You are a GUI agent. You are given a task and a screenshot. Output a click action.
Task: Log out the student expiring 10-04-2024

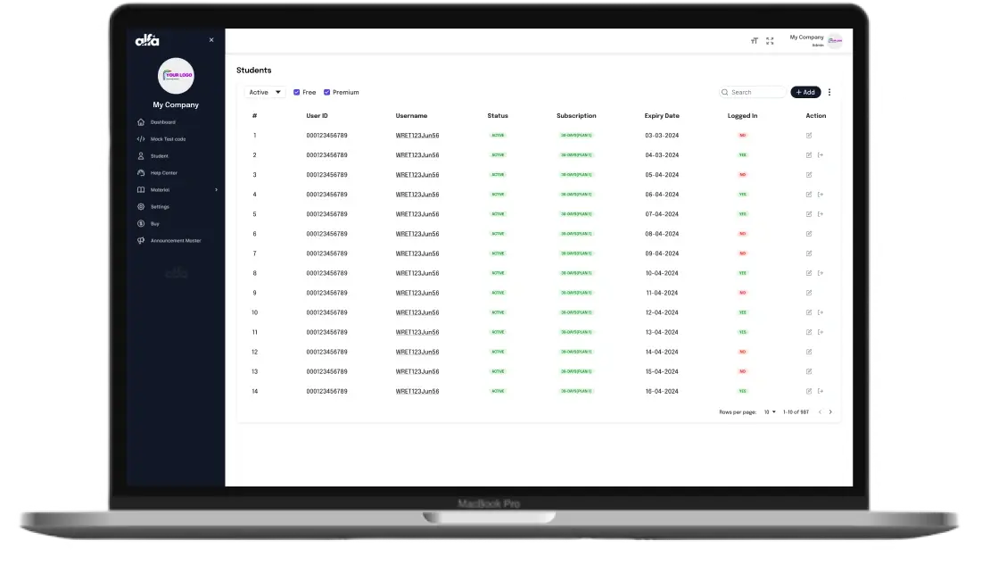click(821, 273)
